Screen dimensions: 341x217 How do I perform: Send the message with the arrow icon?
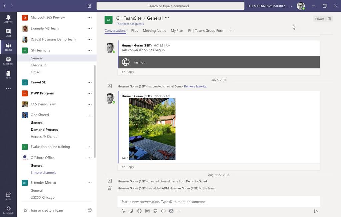(316, 211)
